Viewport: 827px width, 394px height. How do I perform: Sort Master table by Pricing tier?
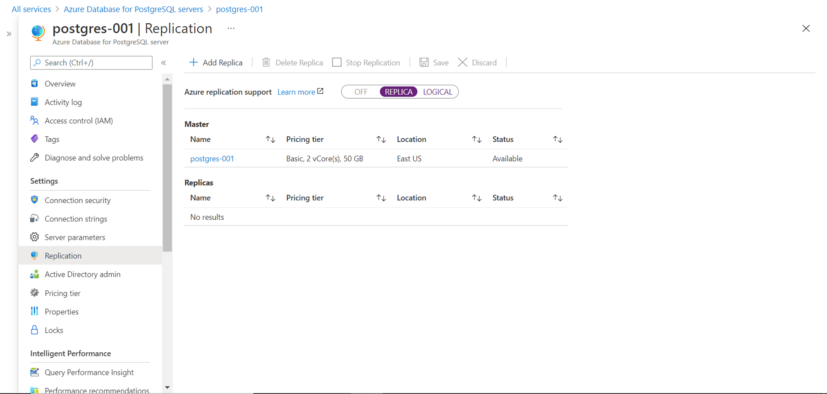381,140
